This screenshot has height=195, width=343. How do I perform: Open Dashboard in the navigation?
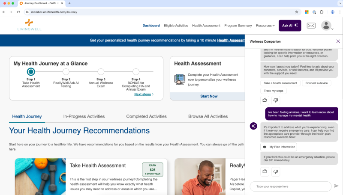click(151, 26)
